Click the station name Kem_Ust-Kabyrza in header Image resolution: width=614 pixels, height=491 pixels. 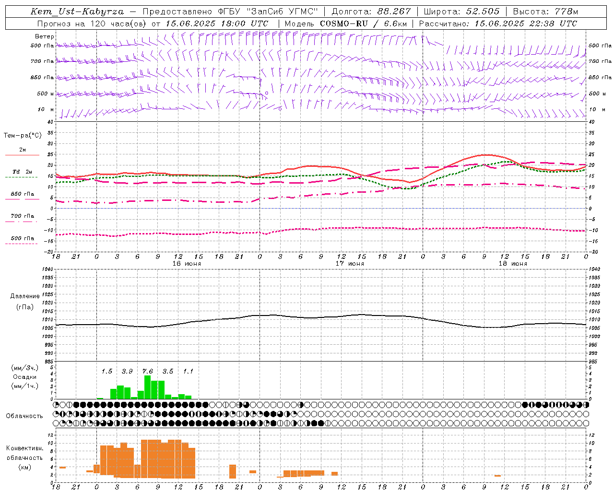coord(77,12)
